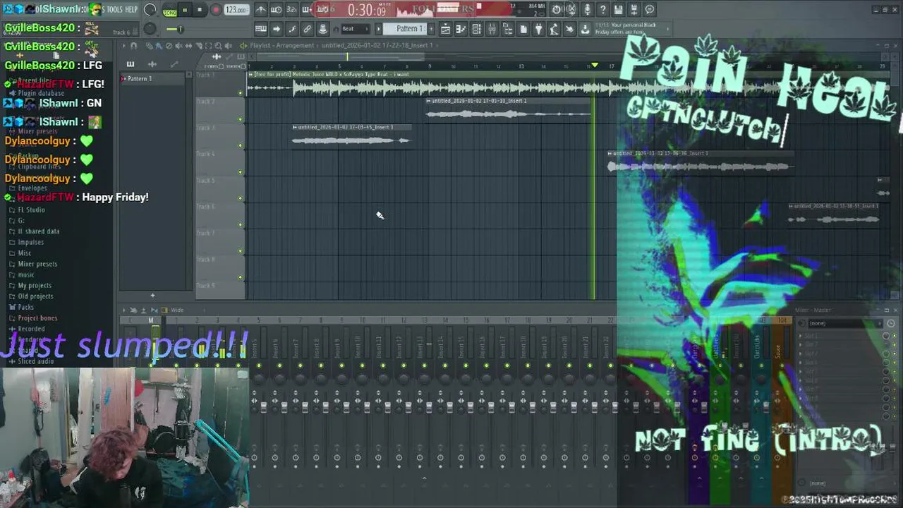The height and width of the screenshot is (508, 903).
Task: Toggle typing keyboard to piano icon
Action: (261, 29)
